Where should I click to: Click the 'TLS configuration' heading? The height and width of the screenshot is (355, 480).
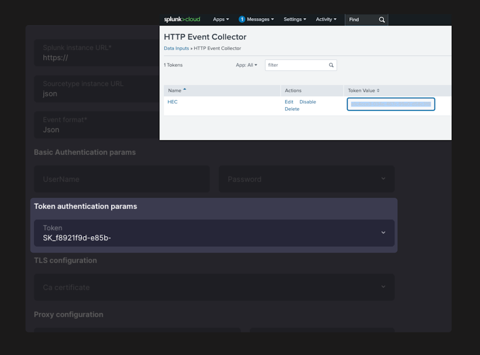(65, 261)
